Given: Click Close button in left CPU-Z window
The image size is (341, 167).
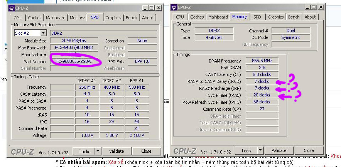Looking at the screenshot, I should click(x=146, y=151).
